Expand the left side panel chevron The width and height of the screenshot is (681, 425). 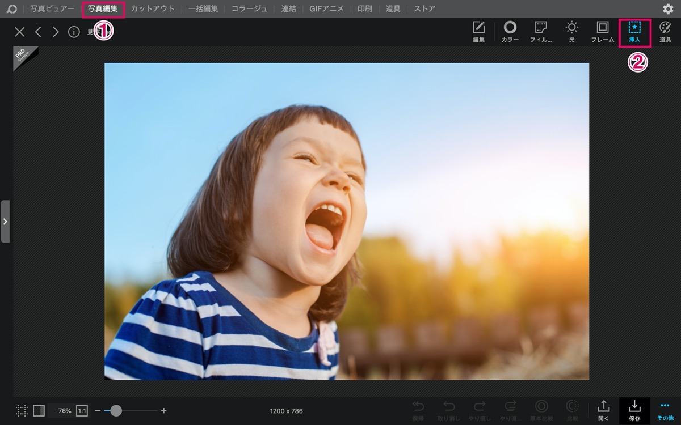pyautogui.click(x=5, y=221)
